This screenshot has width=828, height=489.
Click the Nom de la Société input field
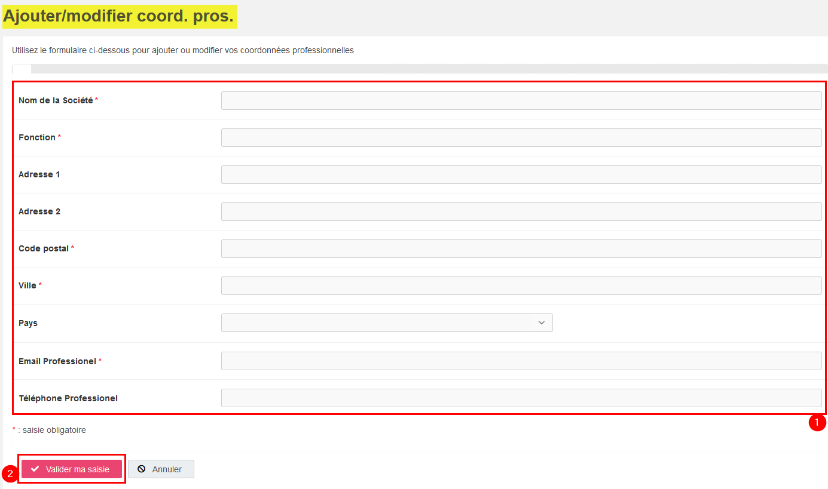(521, 100)
